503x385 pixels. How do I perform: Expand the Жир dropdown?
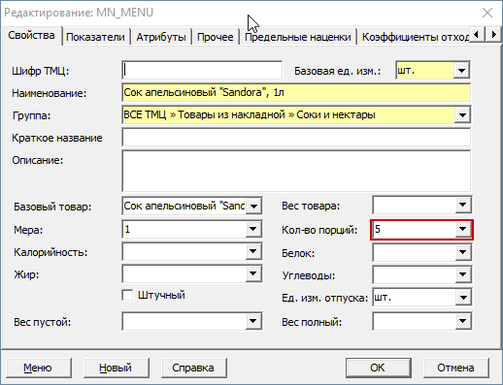click(253, 273)
